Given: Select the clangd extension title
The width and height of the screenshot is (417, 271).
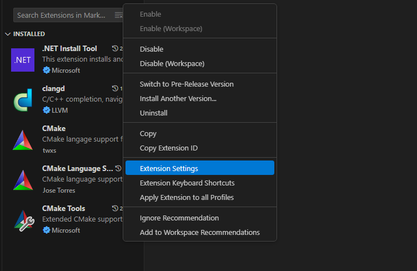Looking at the screenshot, I should point(53,88).
